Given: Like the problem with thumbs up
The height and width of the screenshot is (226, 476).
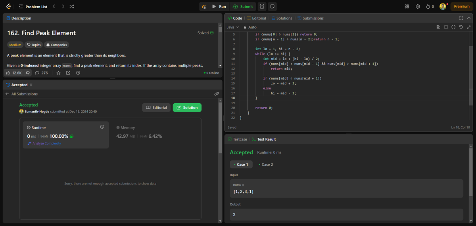Looking at the screenshot, I should coord(14,73).
